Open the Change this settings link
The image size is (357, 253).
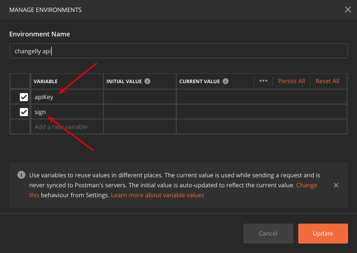pyautogui.click(x=306, y=185)
